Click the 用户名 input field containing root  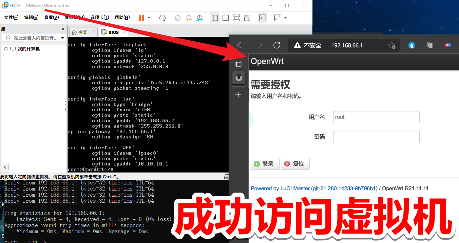point(376,117)
